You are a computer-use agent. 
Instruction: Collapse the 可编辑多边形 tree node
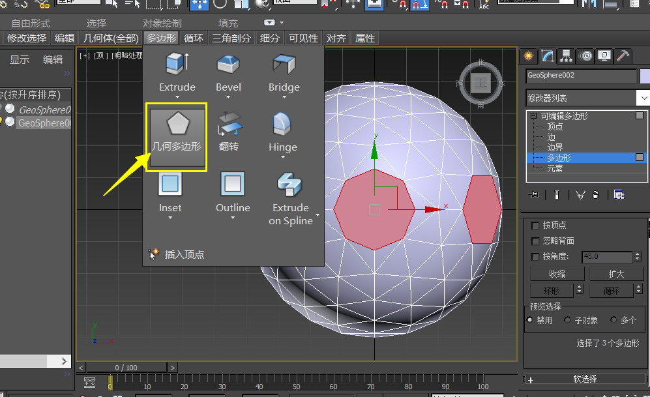pyautogui.click(x=533, y=116)
